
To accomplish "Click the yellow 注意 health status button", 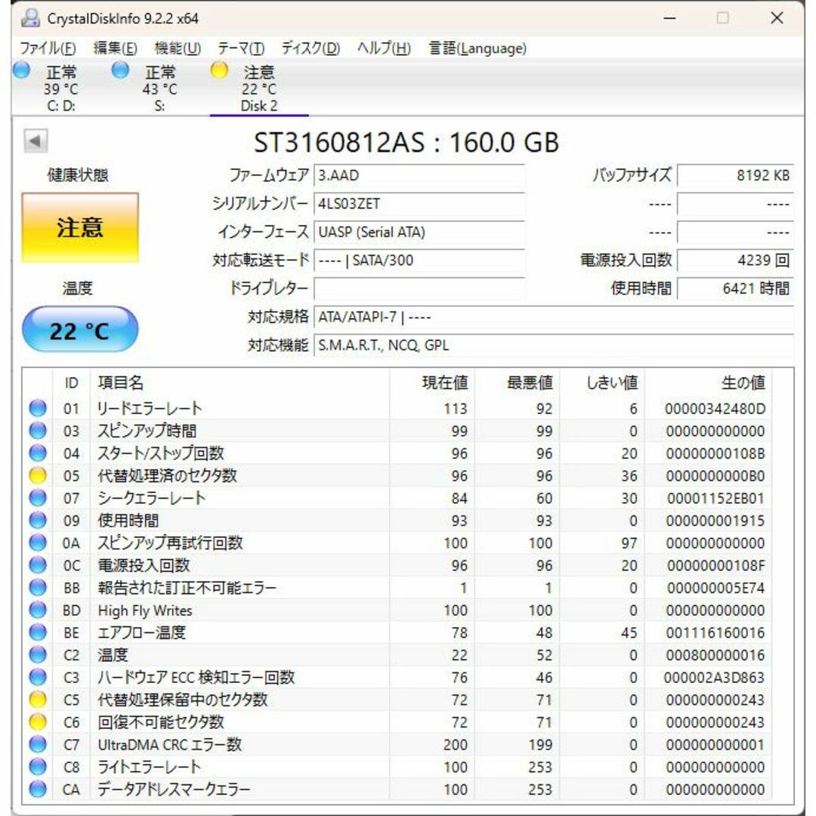I will pos(80,228).
